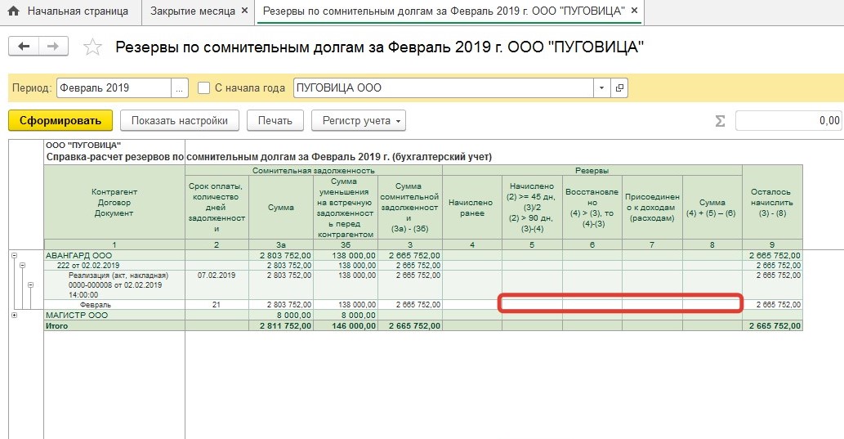Go back with the left arrow button

pyautogui.click(x=23, y=47)
